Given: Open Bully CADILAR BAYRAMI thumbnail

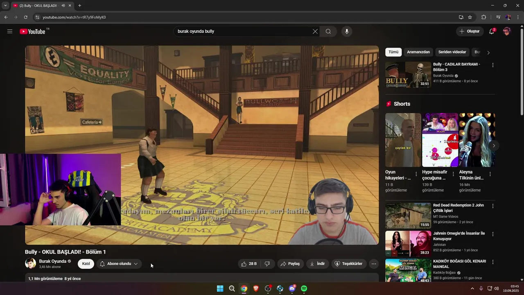Looking at the screenshot, I should (x=408, y=75).
